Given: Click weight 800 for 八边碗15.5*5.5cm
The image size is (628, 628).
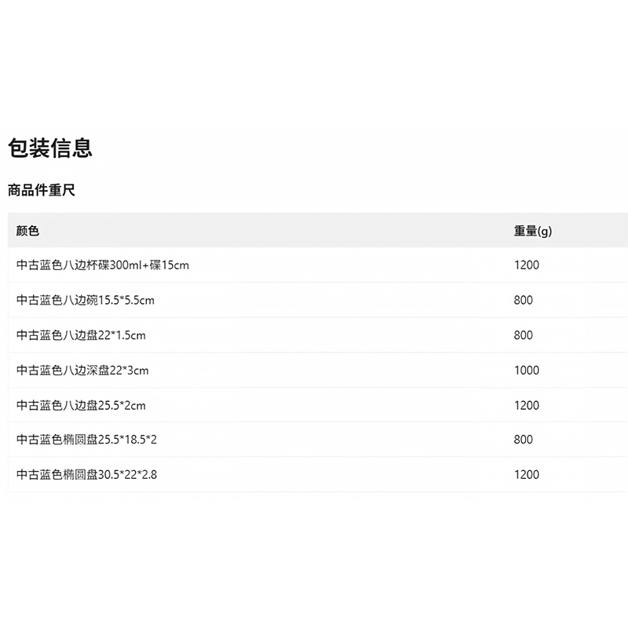Looking at the screenshot, I should pos(524,300).
